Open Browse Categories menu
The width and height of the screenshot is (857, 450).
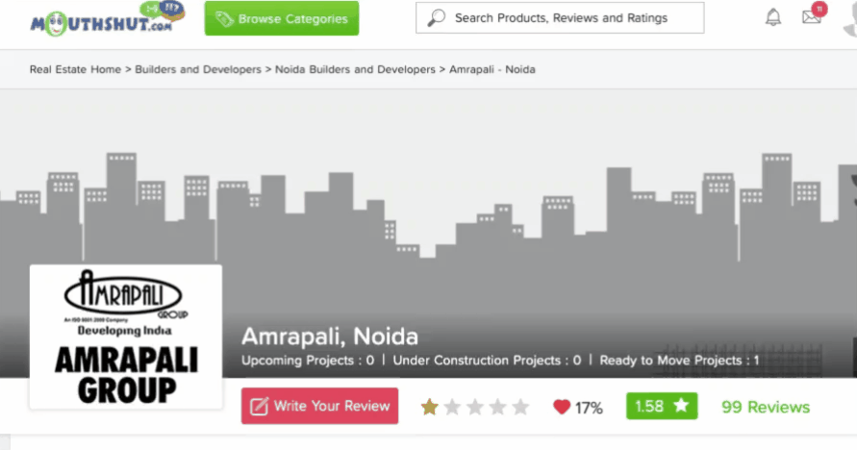pos(282,18)
